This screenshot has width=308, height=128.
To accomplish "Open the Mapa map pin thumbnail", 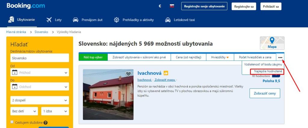I will click(272, 43).
